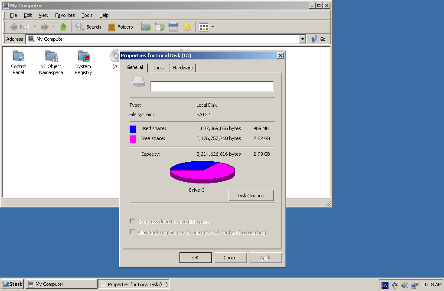Toggle Compress drive to save disk space
Image resolution: width=444 pixels, height=291 pixels.
point(132,221)
